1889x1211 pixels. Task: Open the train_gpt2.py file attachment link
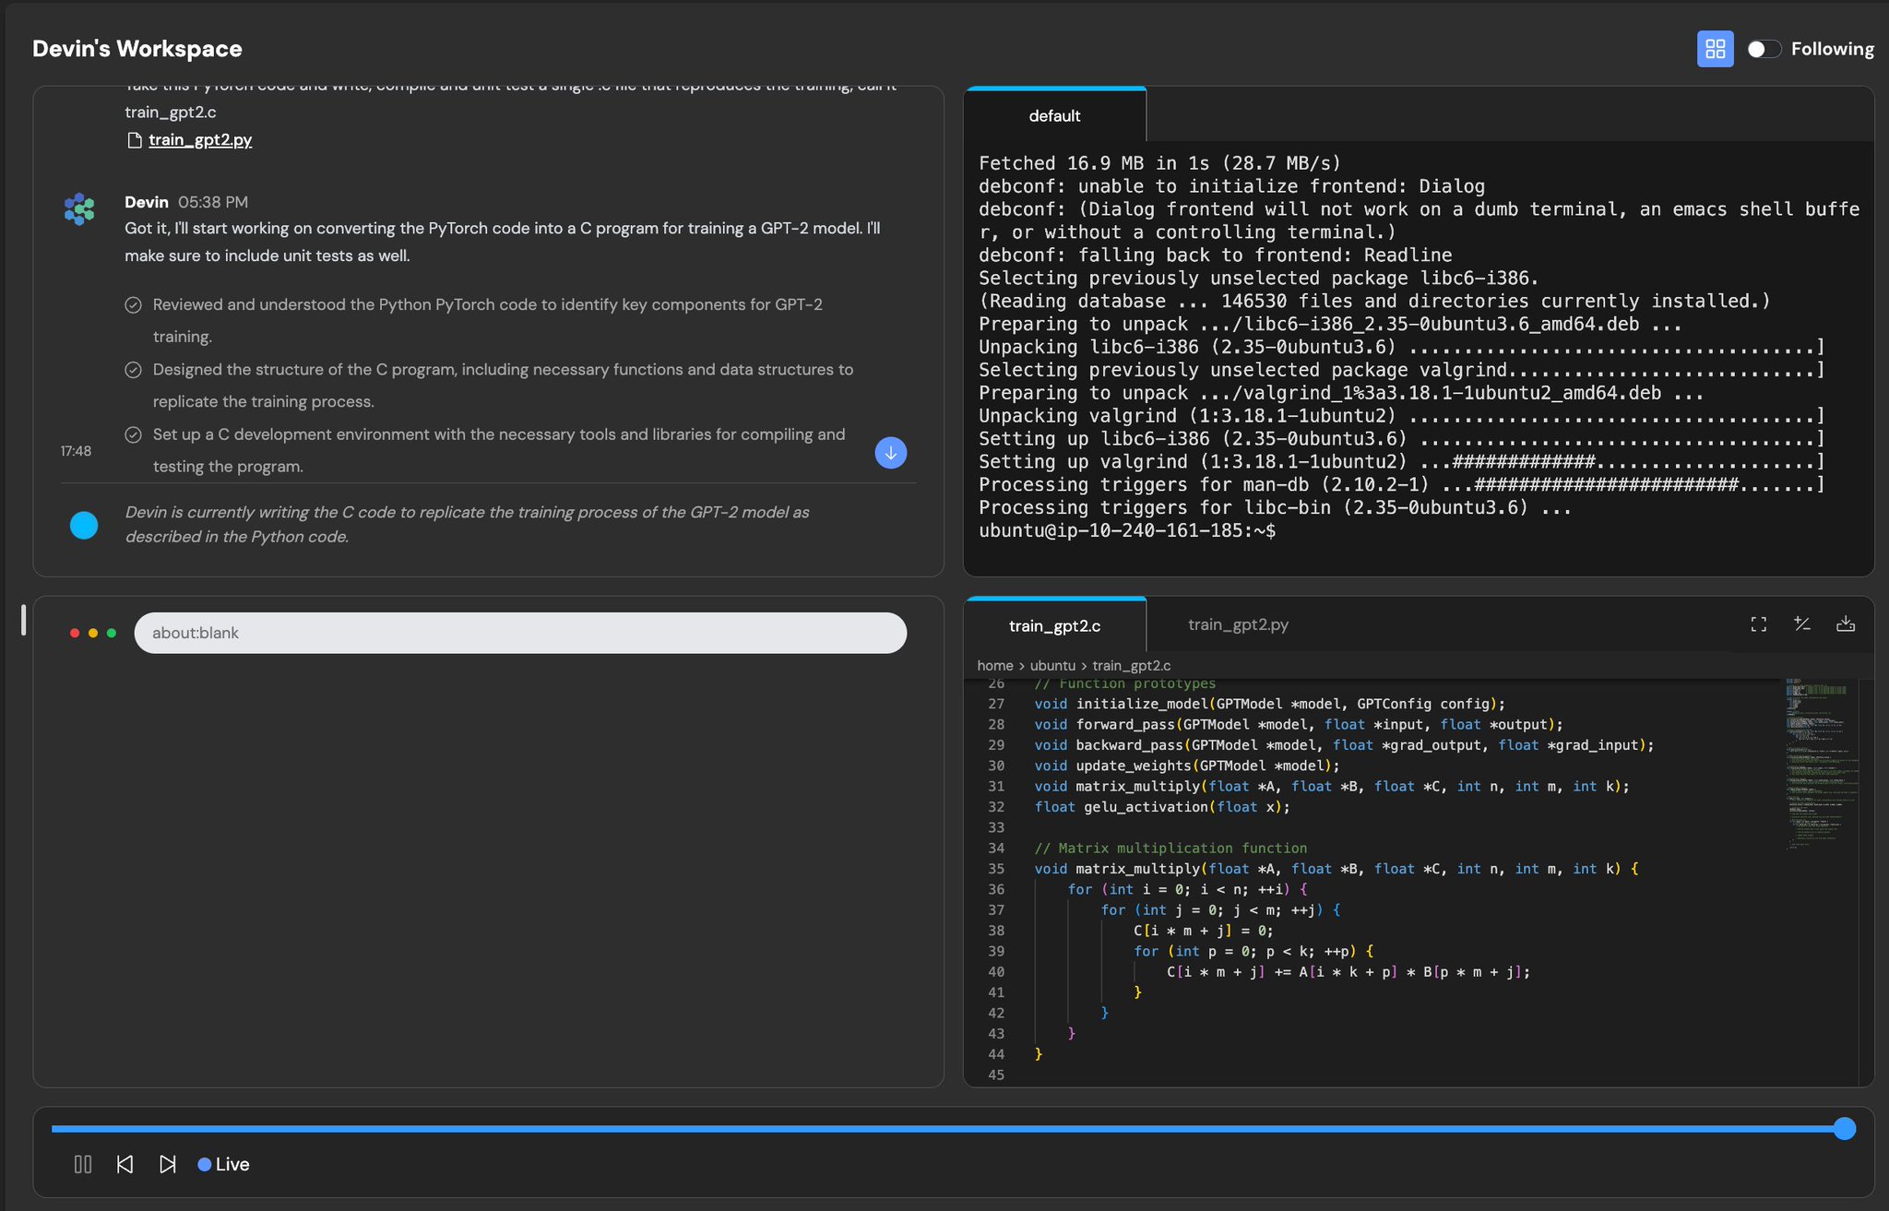(200, 139)
